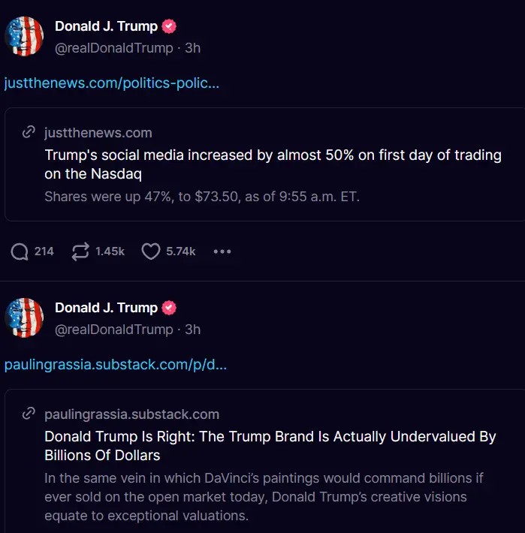The image size is (525, 533).
Task: Click verified badge on second post
Action: [170, 308]
